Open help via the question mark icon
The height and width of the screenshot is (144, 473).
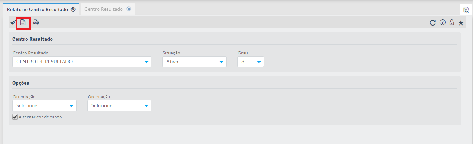click(x=442, y=23)
